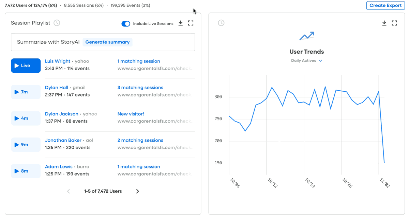Open Dylan Hall's 3 matching sessions link
Screen dimensions: 409x219
140,88
